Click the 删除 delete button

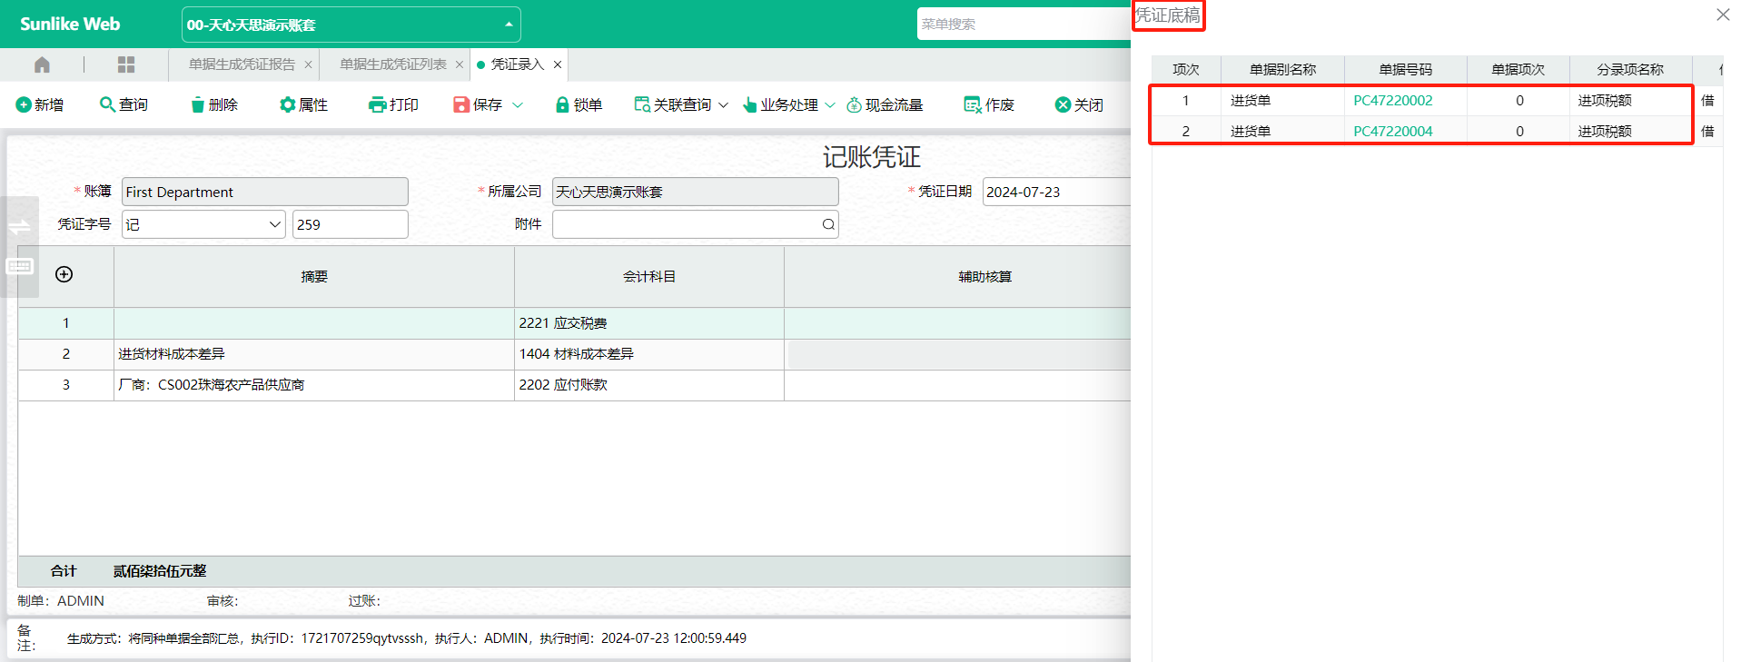tap(214, 104)
